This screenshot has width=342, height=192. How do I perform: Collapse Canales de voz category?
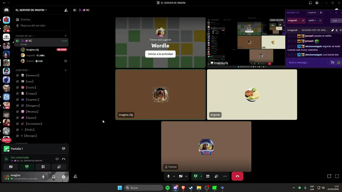click(25, 36)
